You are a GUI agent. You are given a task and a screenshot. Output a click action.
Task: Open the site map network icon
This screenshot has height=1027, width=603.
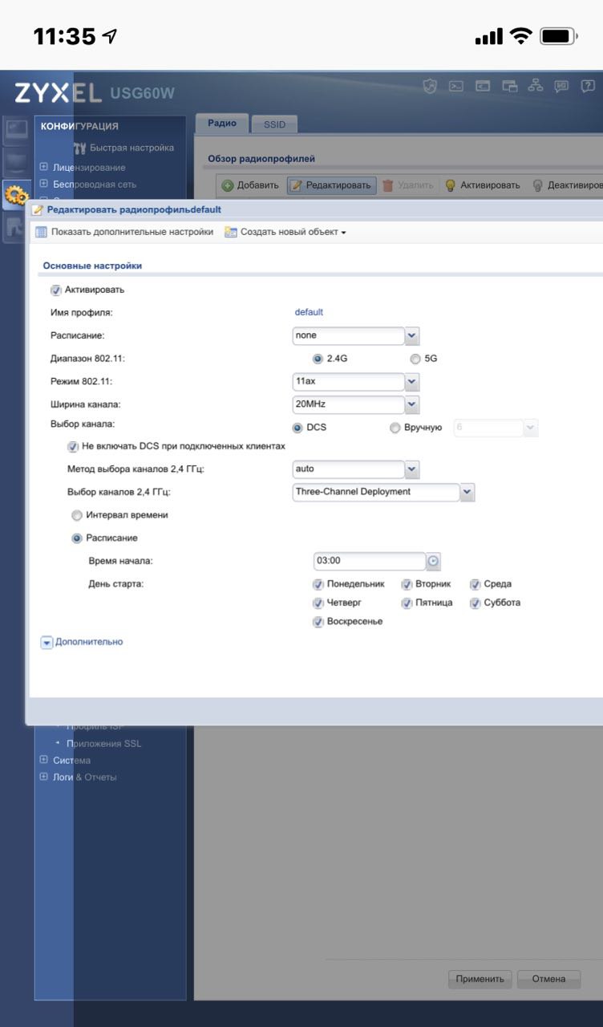536,87
